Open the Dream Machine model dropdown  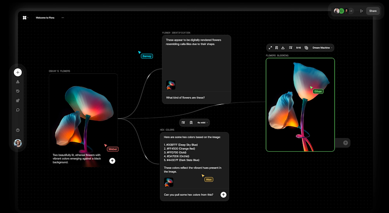point(322,48)
